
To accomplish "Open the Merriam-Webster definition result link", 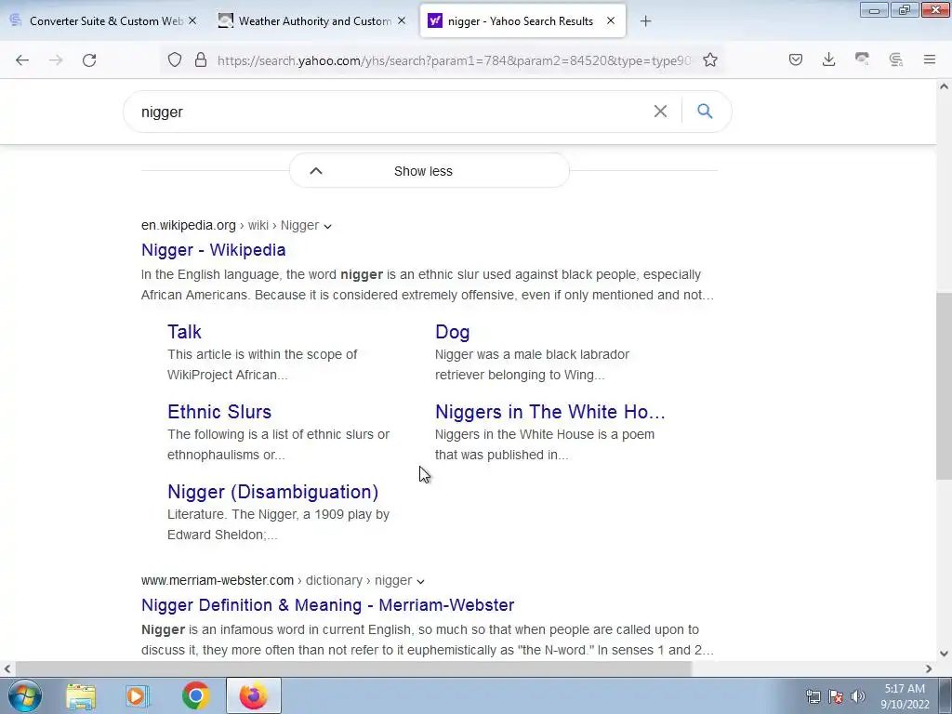I will [328, 604].
